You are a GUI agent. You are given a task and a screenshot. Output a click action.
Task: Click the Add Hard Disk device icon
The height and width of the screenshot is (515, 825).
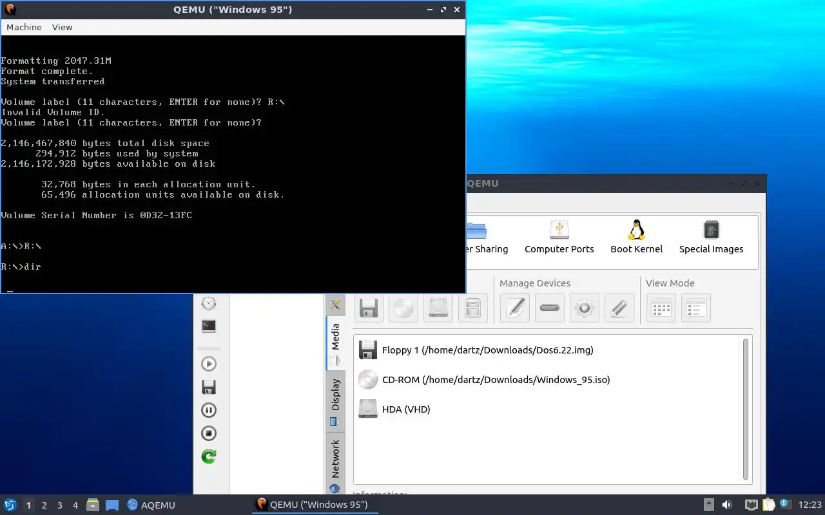pyautogui.click(x=438, y=308)
